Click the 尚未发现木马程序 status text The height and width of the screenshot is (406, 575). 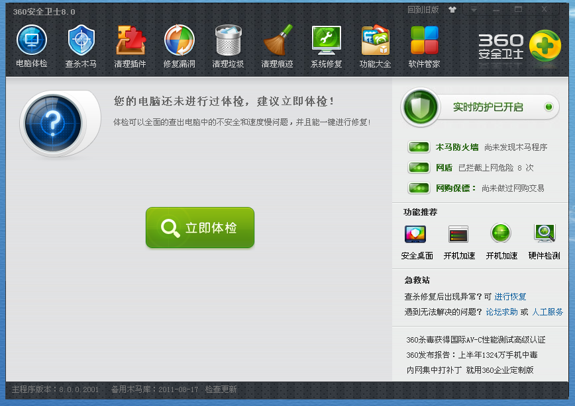click(x=515, y=147)
